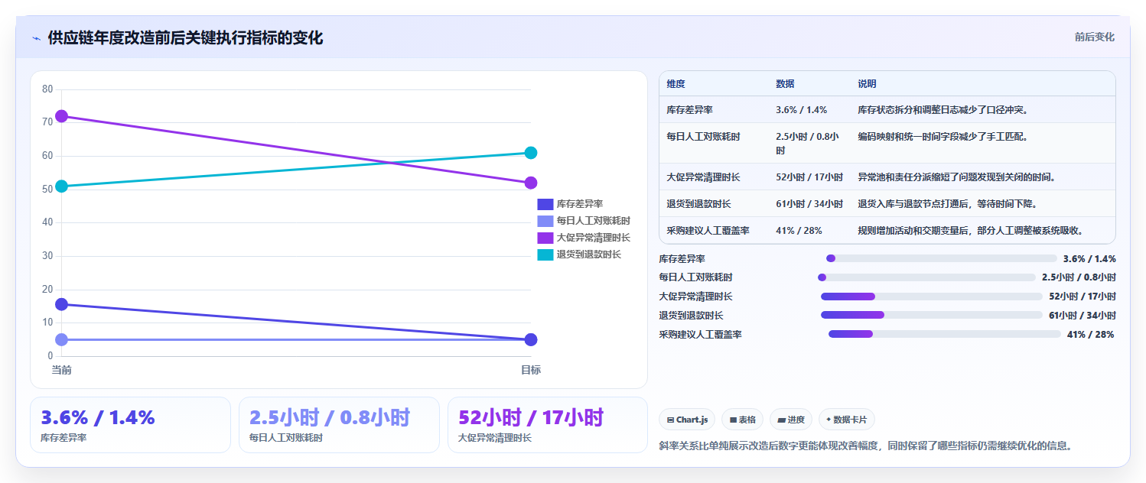The width and height of the screenshot is (1146, 483).
Task: Click the 数据 column header
Action: point(786,84)
